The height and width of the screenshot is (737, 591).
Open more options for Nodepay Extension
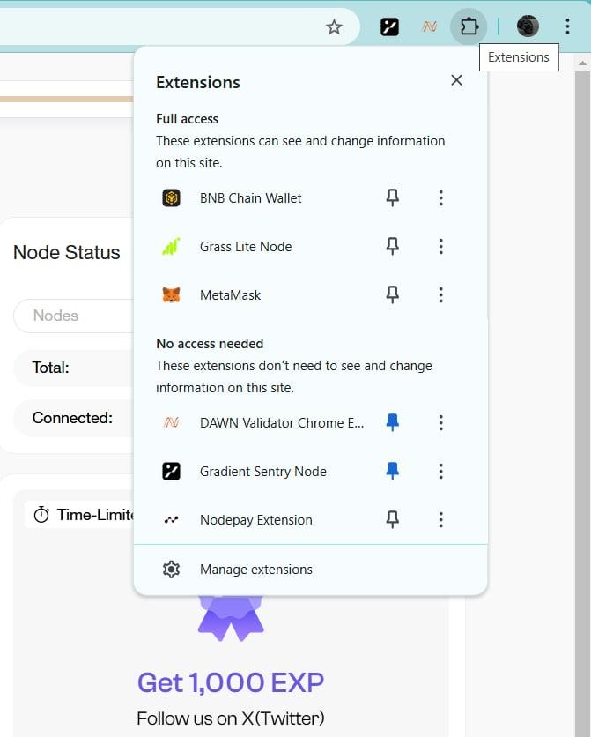(440, 520)
